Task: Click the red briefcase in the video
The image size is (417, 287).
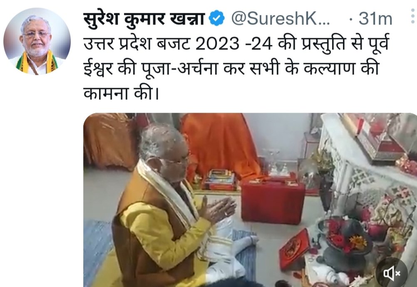Action: point(273,202)
